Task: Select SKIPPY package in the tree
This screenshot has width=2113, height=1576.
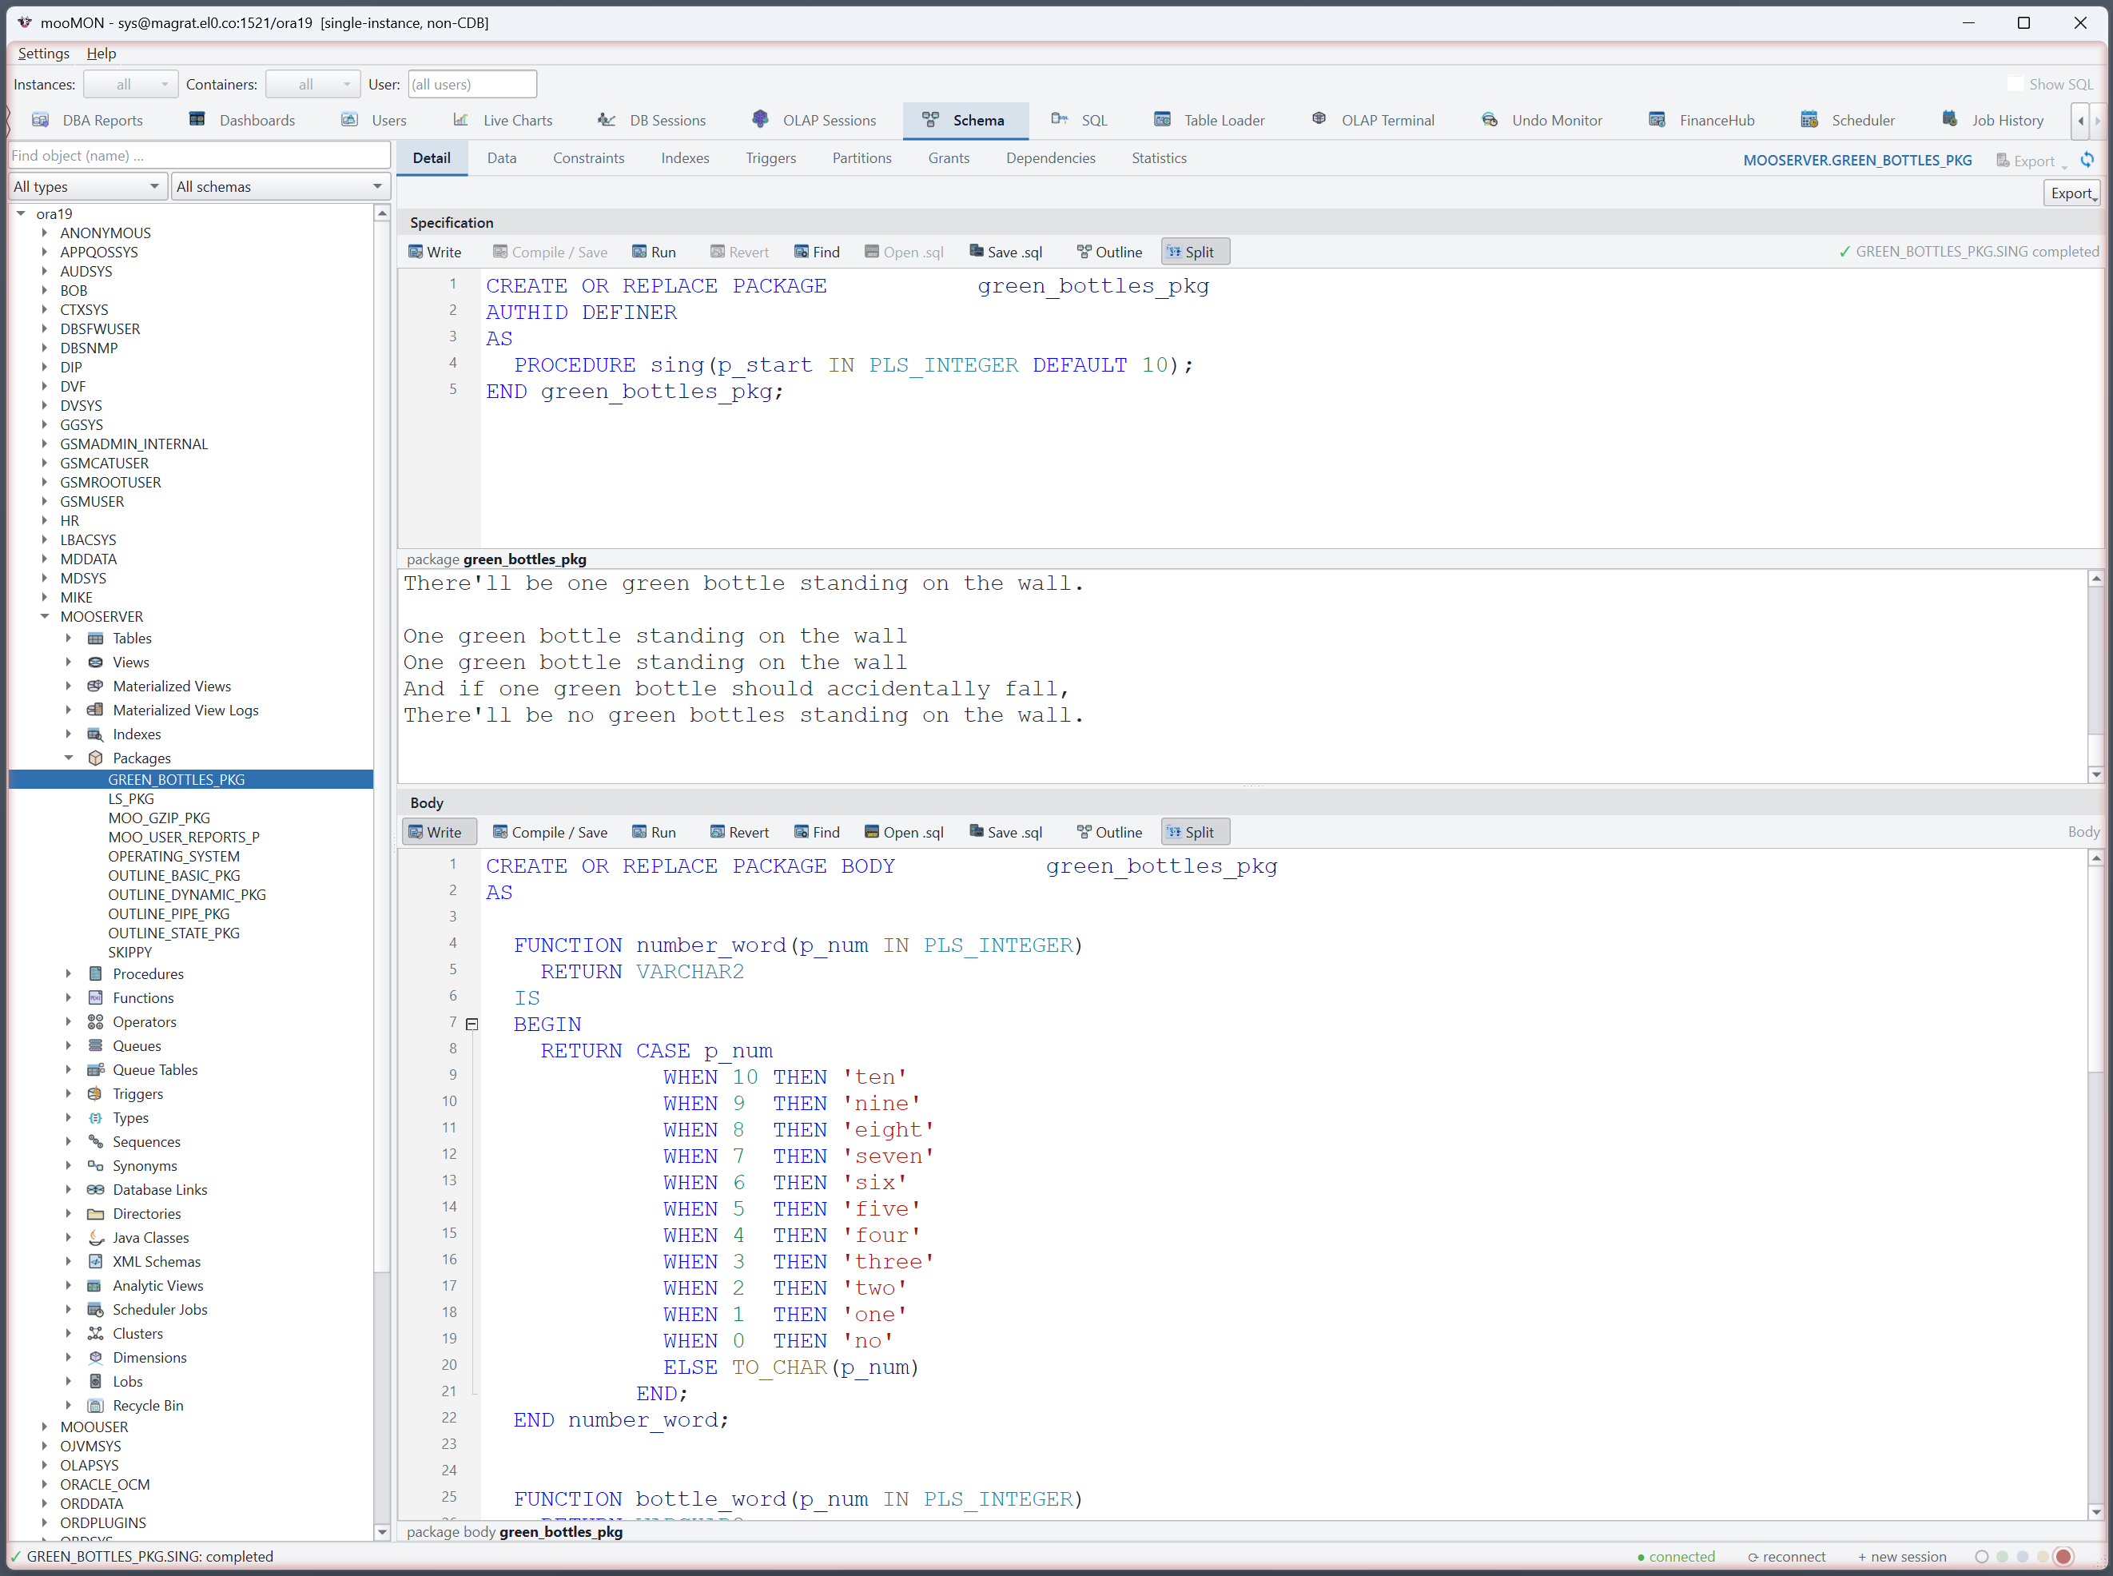Action: pos(129,952)
